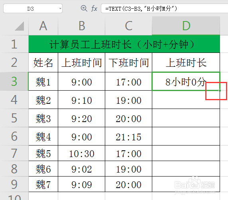This screenshot has height=200, width=228.
Task: Click the empty 上班时长 cell for 魏2
Action: 186,100
